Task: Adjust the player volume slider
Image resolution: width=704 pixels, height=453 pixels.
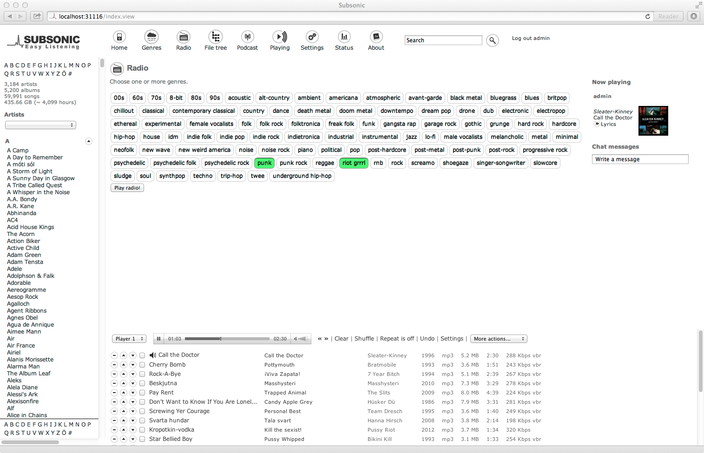Action: click(303, 339)
